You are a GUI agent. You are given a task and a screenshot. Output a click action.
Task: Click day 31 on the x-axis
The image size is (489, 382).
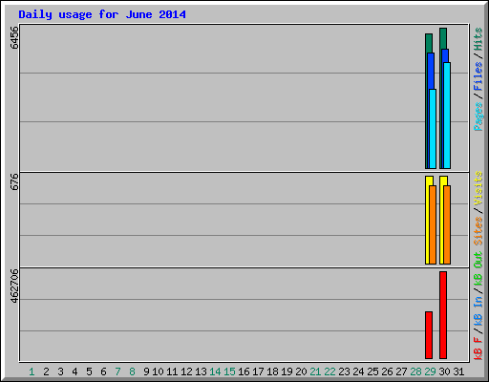tap(458, 371)
